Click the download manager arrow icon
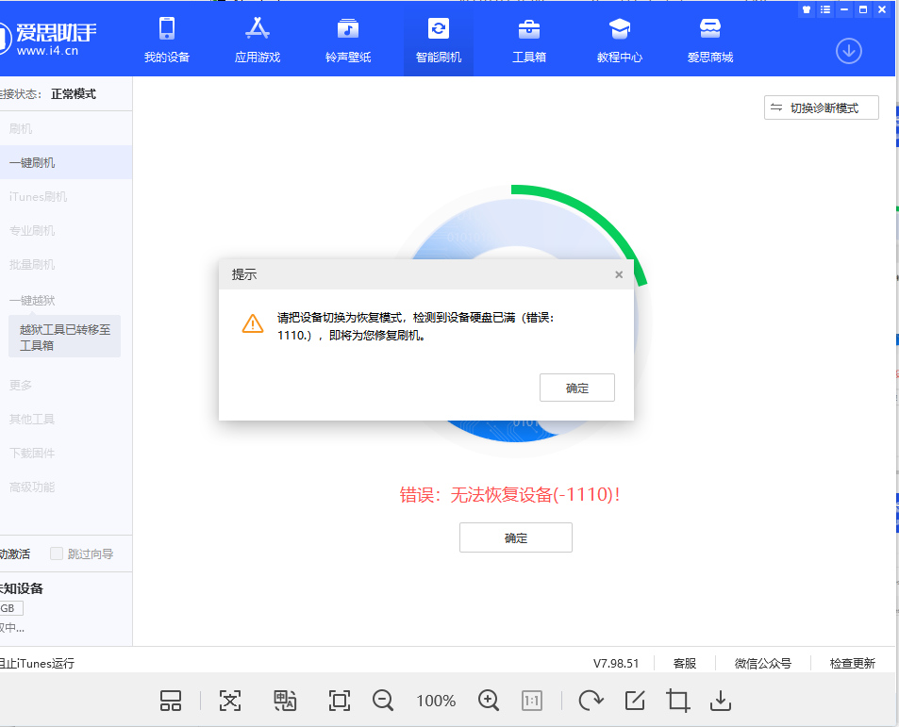Viewport: 899px width, 727px height. click(x=849, y=51)
